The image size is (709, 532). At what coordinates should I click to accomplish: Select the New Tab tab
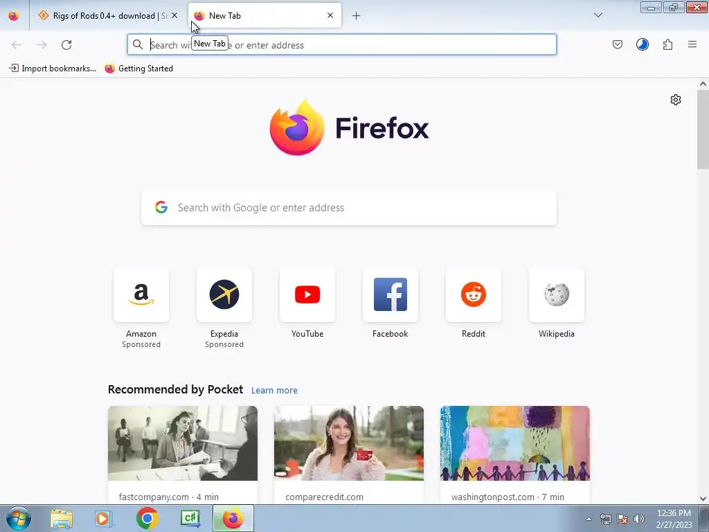coord(264,16)
